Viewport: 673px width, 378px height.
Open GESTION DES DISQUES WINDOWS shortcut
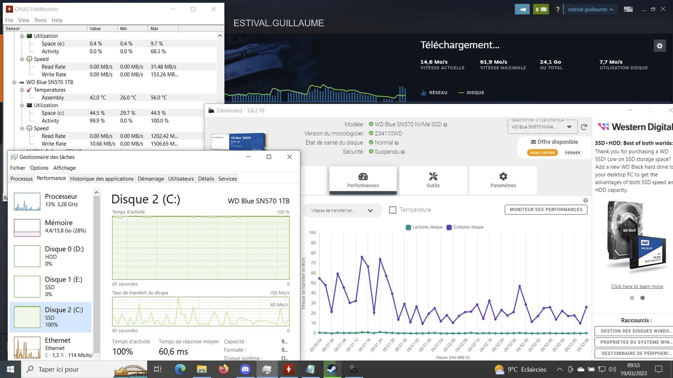tap(634, 331)
